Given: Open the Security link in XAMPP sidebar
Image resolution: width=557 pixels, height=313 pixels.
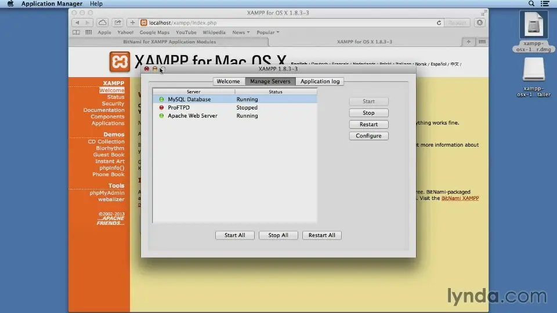Looking at the screenshot, I should coord(113,104).
